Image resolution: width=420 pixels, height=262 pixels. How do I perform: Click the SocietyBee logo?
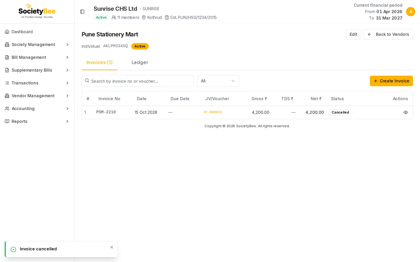37,11
